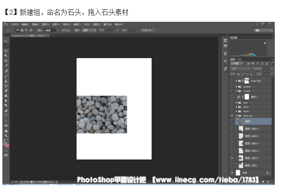The width and height of the screenshot is (283, 188).
Task: Select the Eraser tool
Action: [6, 91]
